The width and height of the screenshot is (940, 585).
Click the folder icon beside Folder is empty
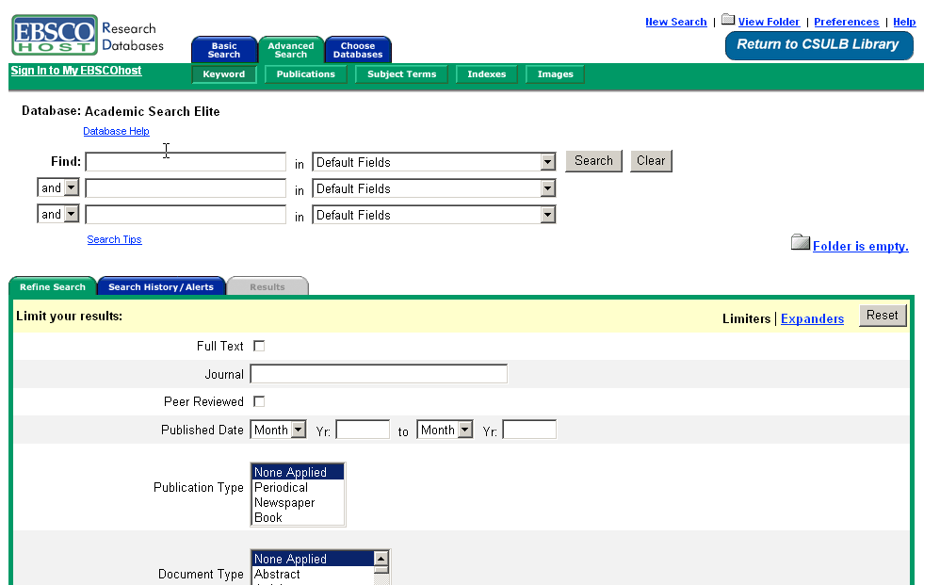[801, 242]
